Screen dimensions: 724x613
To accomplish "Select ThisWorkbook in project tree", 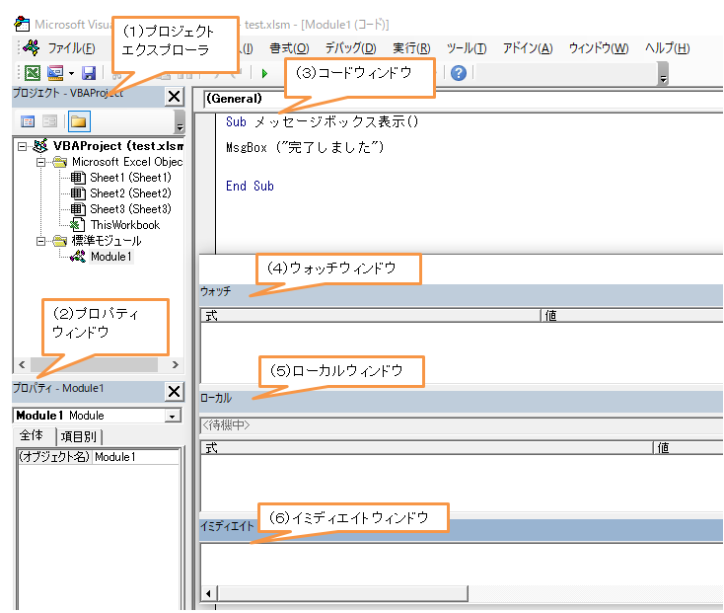I will point(125,225).
